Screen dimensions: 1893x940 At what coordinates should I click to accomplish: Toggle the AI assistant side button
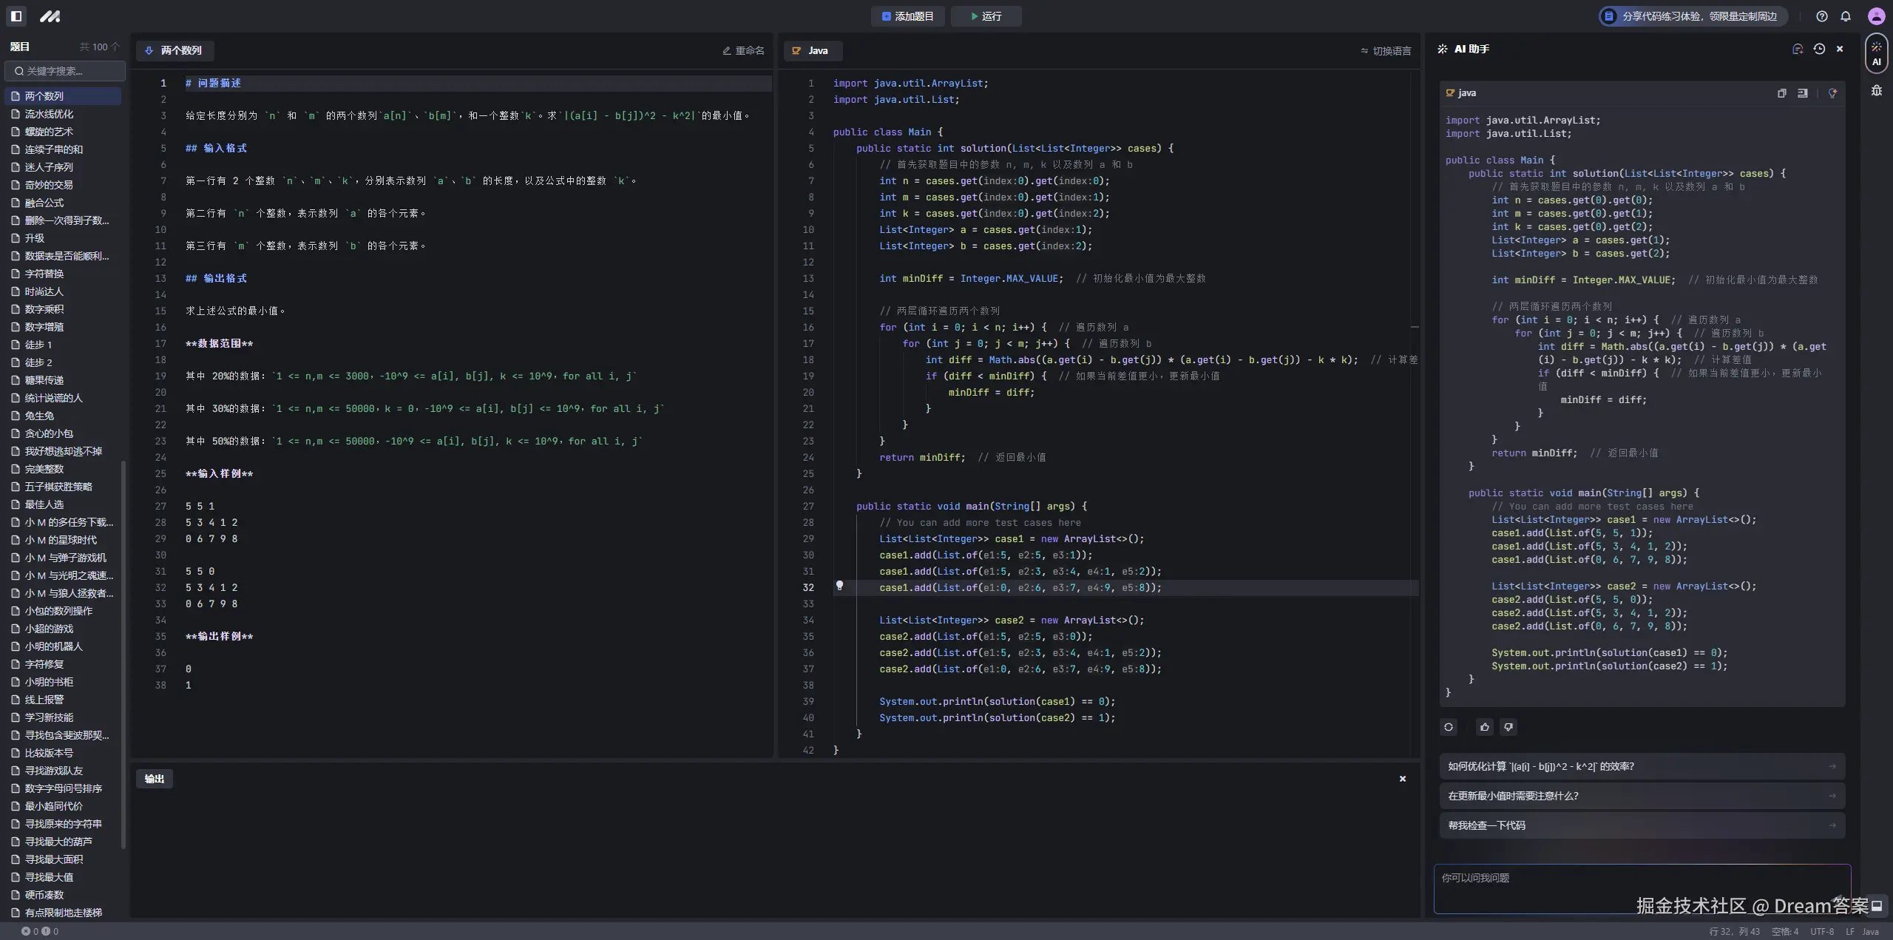[1877, 53]
